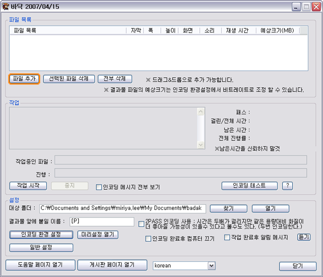Image resolution: width=323 pixels, height=277 pixels.
Task: Click the 자막 column header
Action: coord(135,30)
